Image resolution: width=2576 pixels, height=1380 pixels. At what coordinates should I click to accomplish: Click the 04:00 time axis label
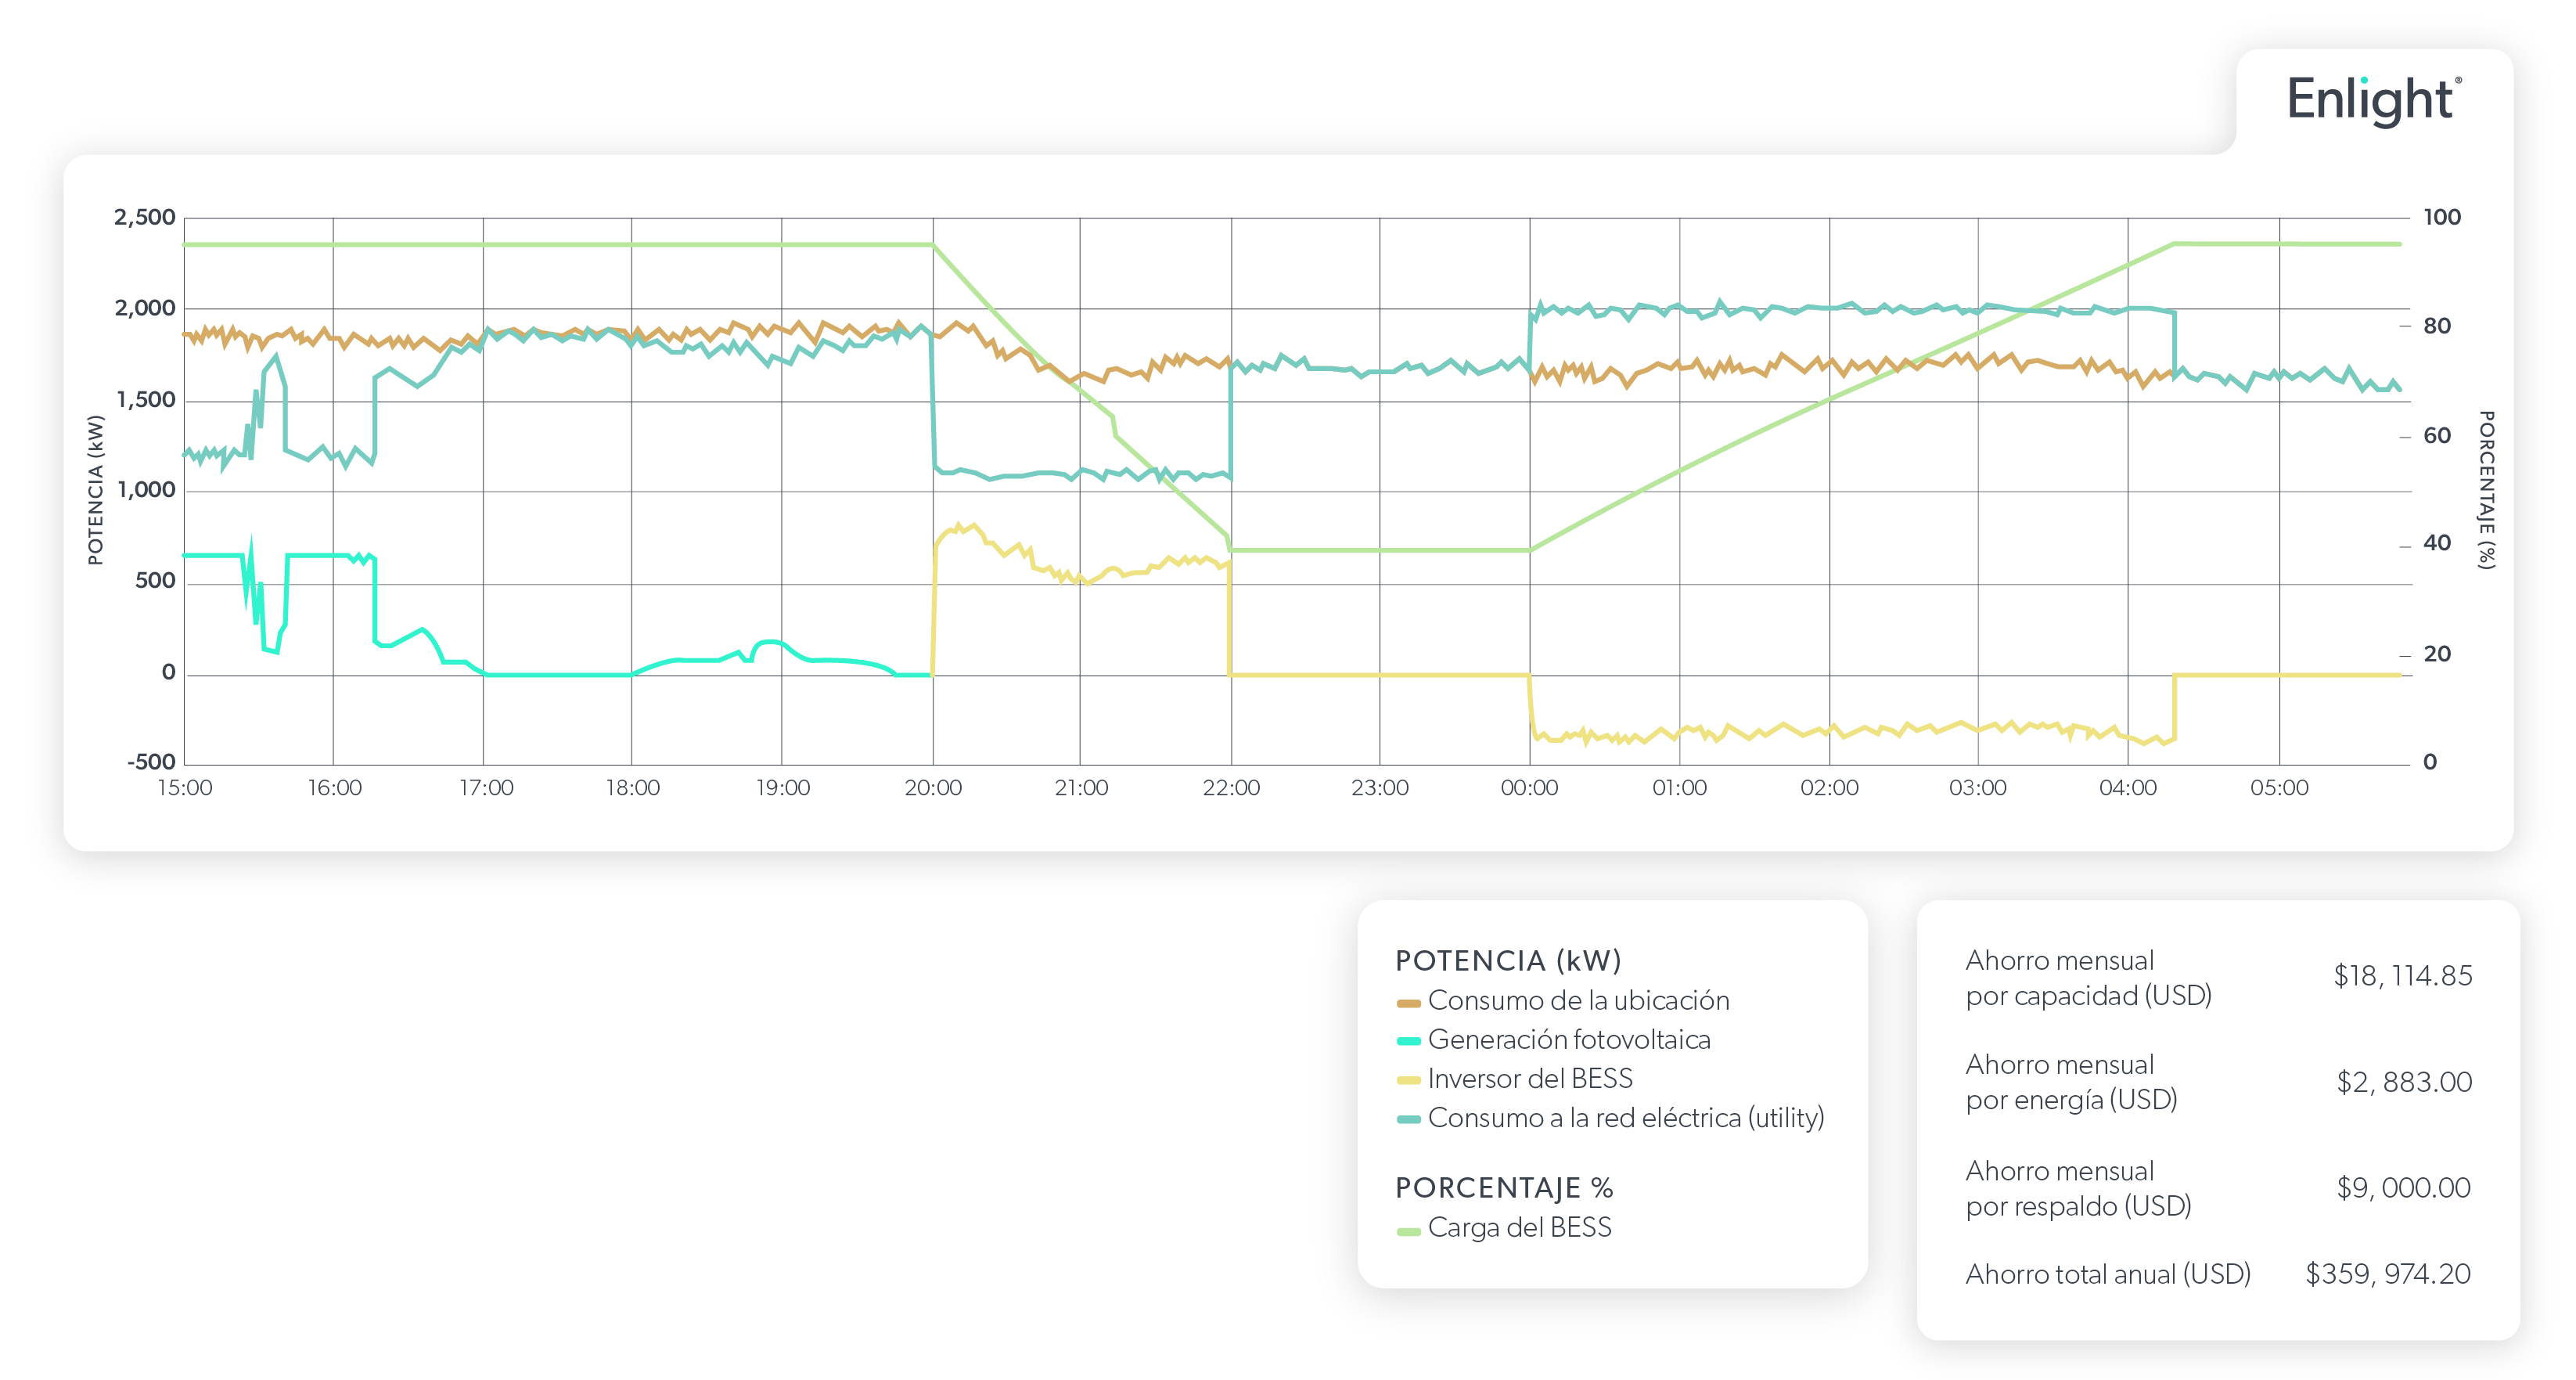click(x=2128, y=788)
